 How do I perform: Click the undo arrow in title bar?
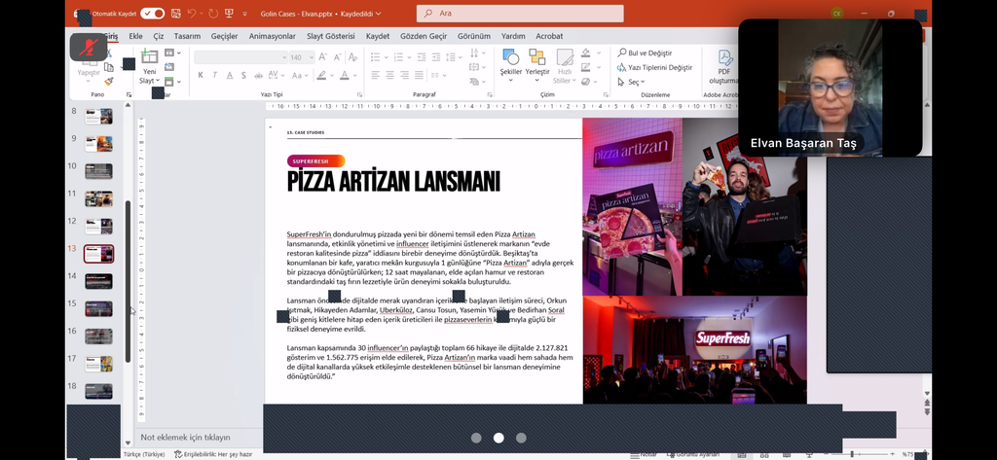coord(192,14)
